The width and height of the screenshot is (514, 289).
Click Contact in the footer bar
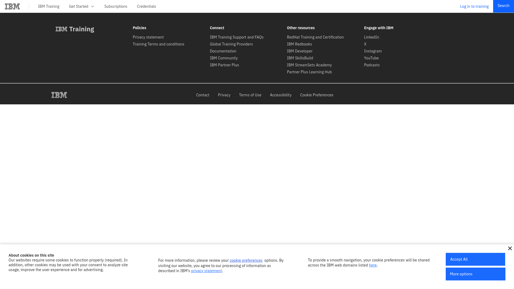click(x=203, y=95)
